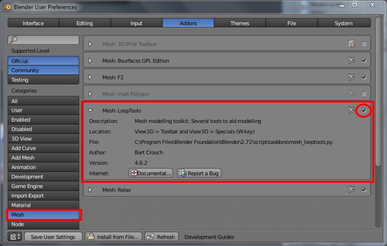Go to the File tab
The height and width of the screenshot is (246, 387).
coord(292,23)
